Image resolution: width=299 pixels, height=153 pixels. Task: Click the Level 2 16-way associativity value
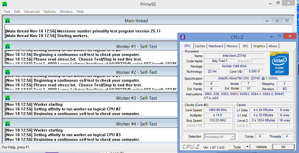(285, 121)
